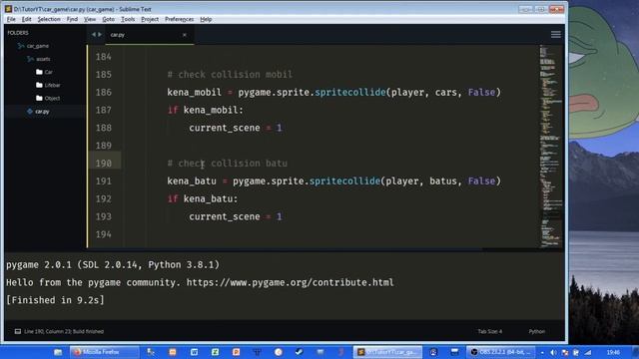Open the Goto menu
Screen dimensions: 639x359
(x=109, y=19)
